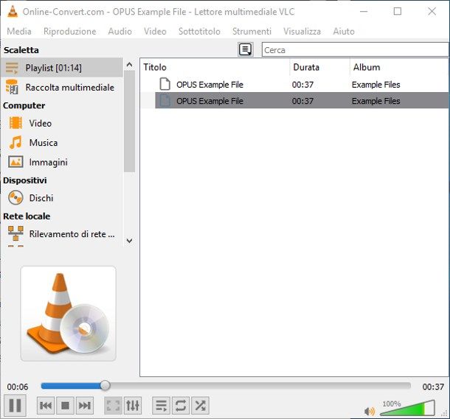
Task: Stop playback with the stop button
Action: click(65, 405)
